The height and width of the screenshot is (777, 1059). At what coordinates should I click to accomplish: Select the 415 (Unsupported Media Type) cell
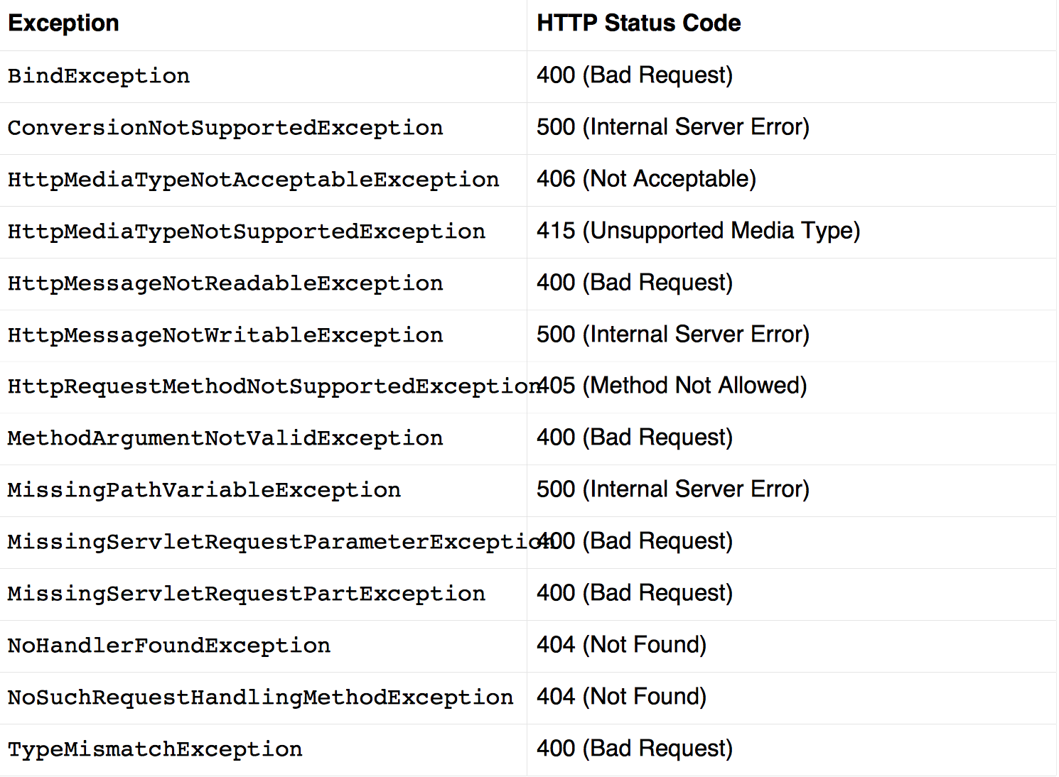point(698,231)
